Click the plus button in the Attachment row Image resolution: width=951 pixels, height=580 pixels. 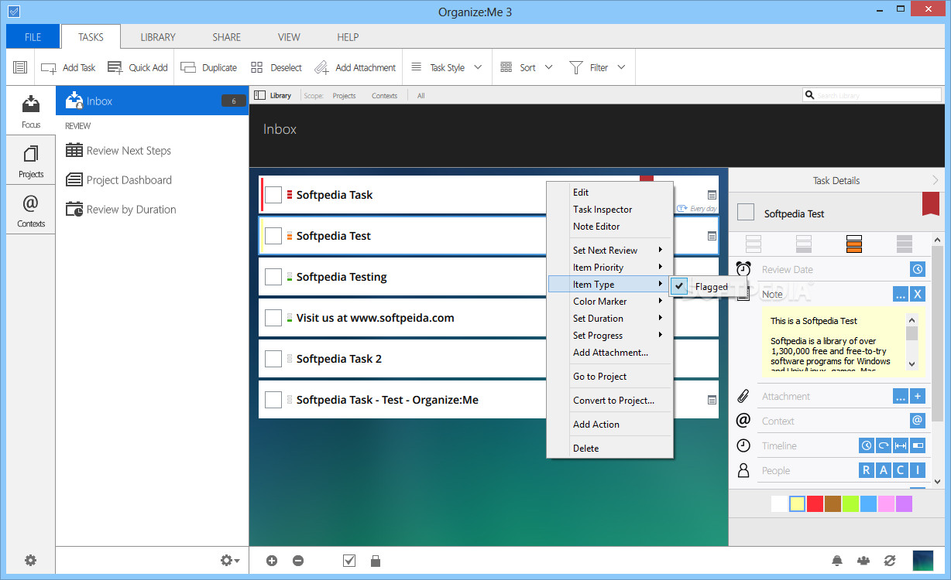918,396
